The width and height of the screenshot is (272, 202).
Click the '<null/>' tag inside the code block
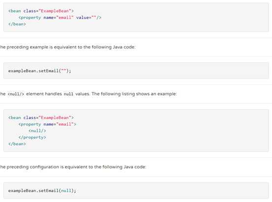tap(37, 131)
